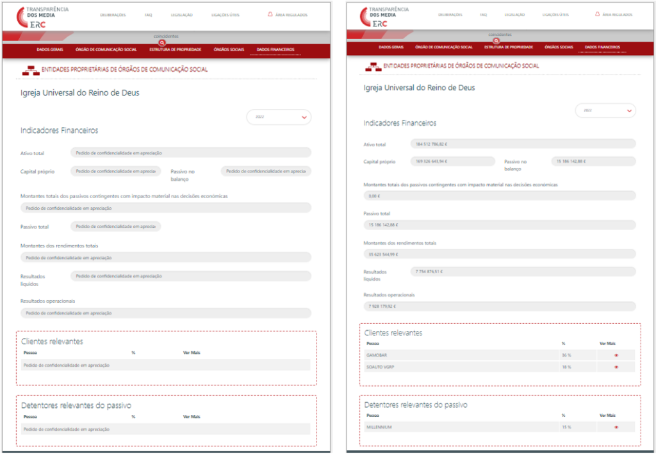Click the red org-chart icon in the left page
Image resolution: width=656 pixels, height=454 pixels.
pyautogui.click(x=31, y=69)
